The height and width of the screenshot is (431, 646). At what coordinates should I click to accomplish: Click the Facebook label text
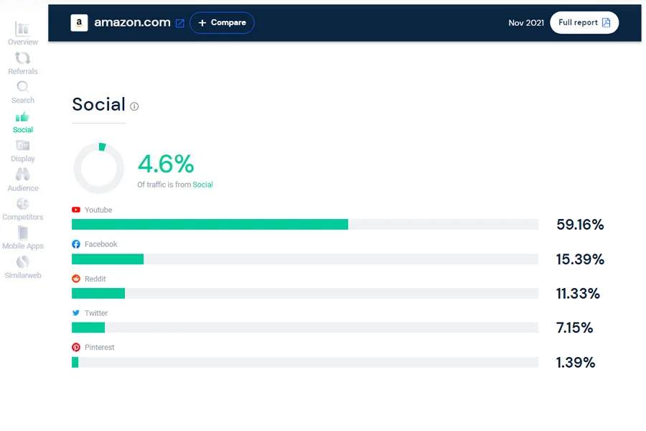(101, 244)
